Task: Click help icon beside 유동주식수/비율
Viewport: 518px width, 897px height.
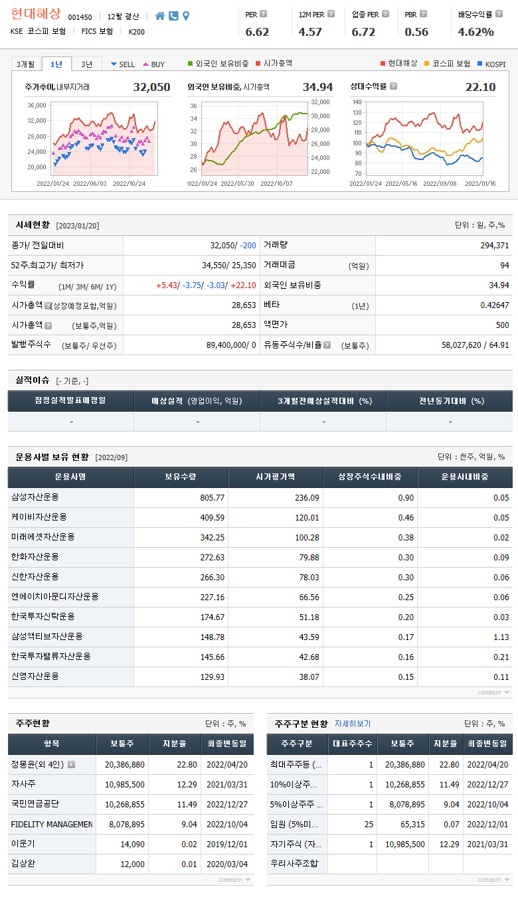Action: [326, 345]
